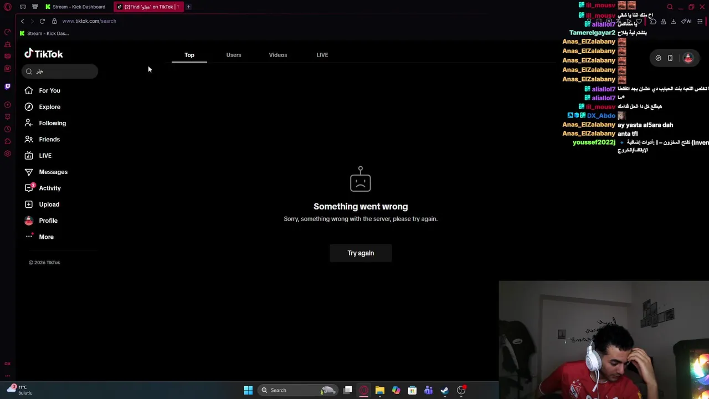Click the browser back arrow
This screenshot has width=709, height=399.
click(x=23, y=21)
